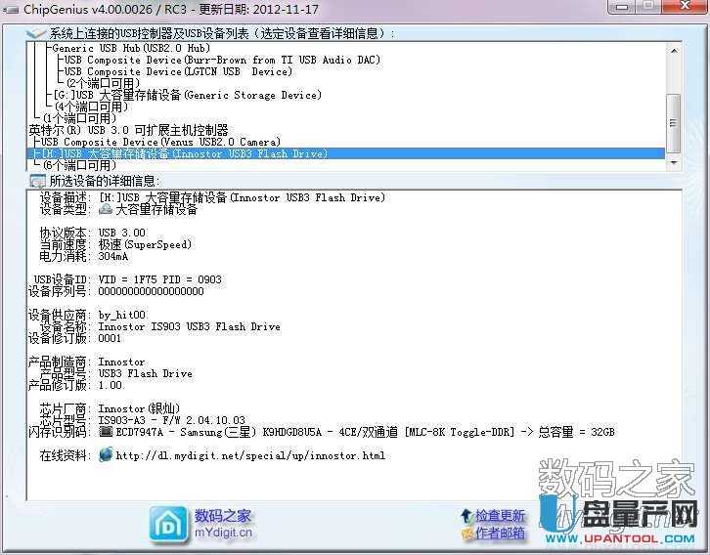
Task: Click the 作者邮箱 author email link
Action: coord(501,533)
